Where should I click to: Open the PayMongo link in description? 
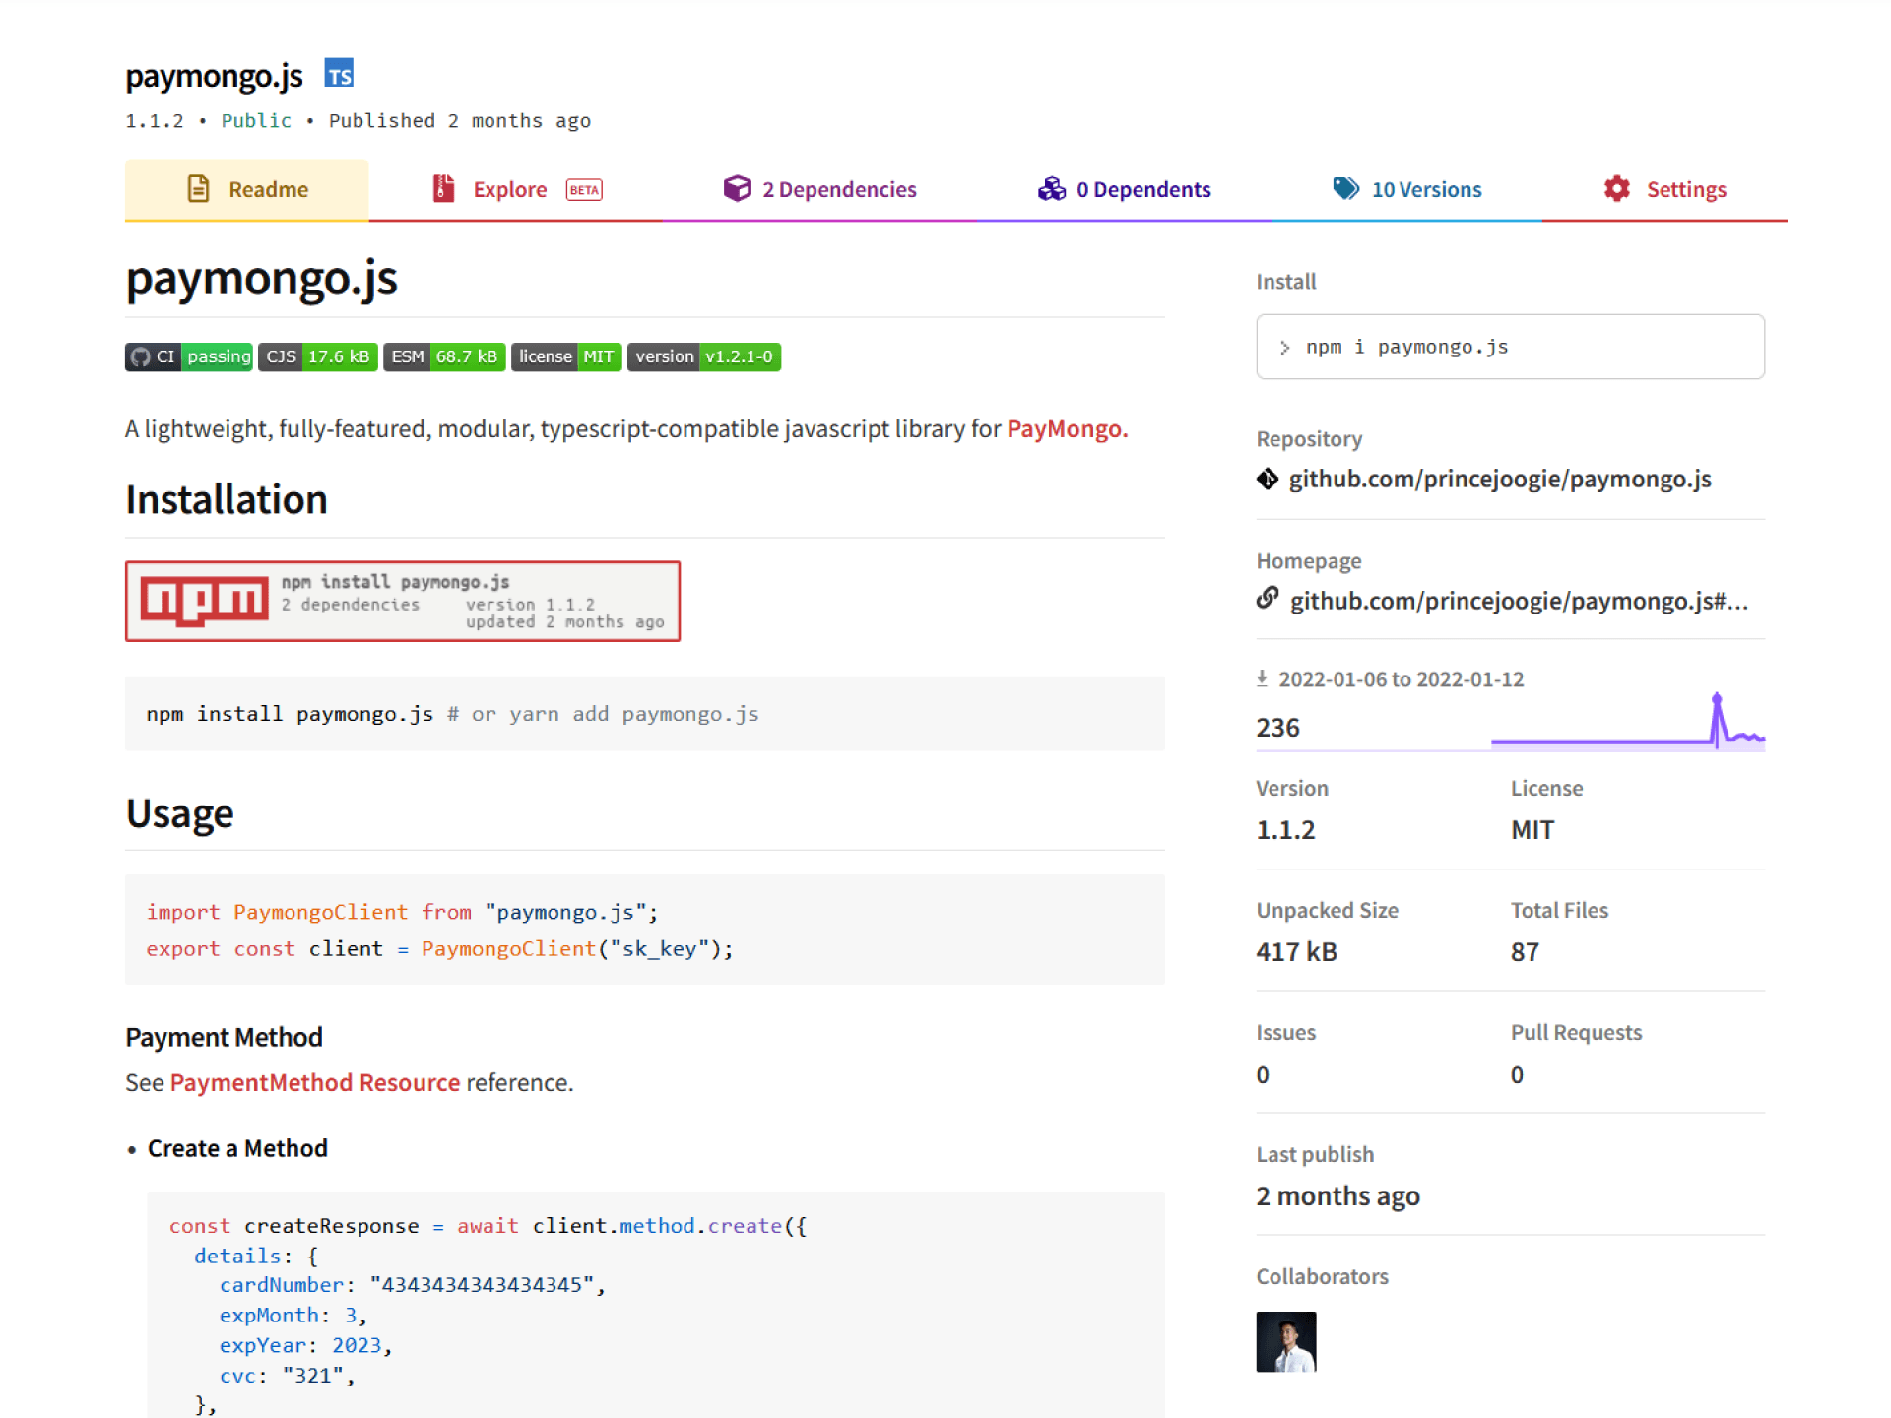click(1067, 429)
